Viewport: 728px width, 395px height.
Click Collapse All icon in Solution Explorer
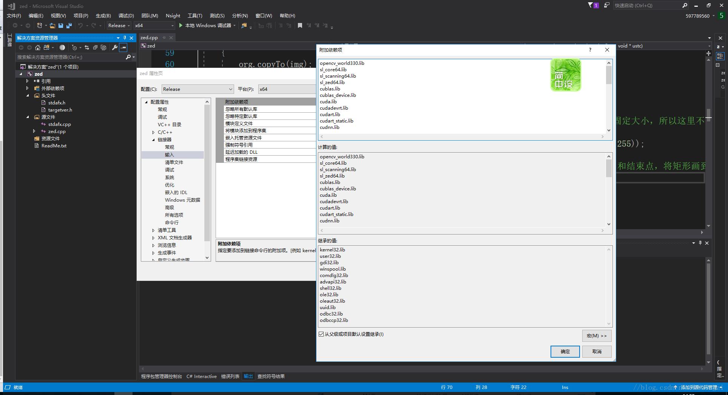95,47
